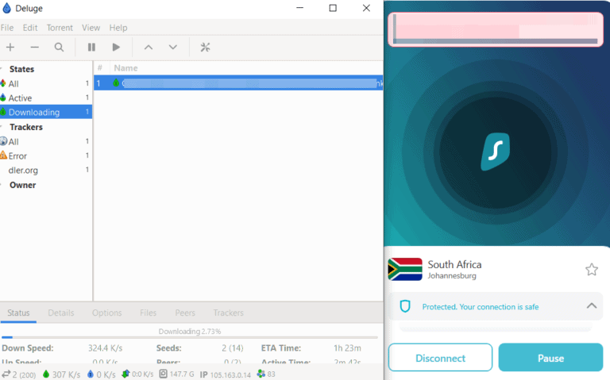This screenshot has height=380, width=610.
Task: Open the search filter magnifier icon
Action: click(59, 48)
